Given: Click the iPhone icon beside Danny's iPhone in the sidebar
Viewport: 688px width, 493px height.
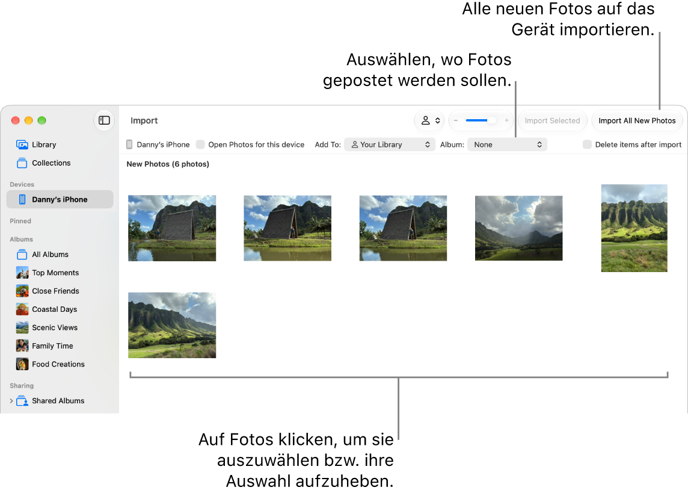Looking at the screenshot, I should [22, 199].
